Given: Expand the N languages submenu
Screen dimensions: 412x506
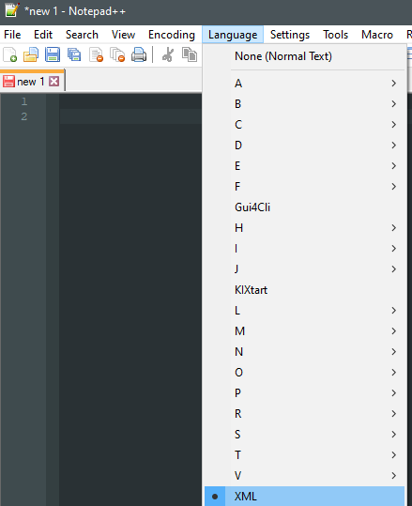Looking at the screenshot, I should (305, 352).
